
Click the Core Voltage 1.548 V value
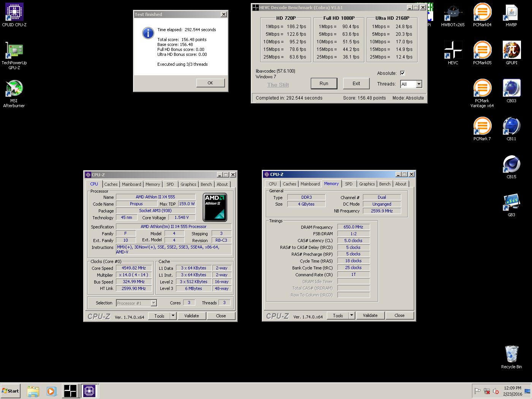coord(182,217)
